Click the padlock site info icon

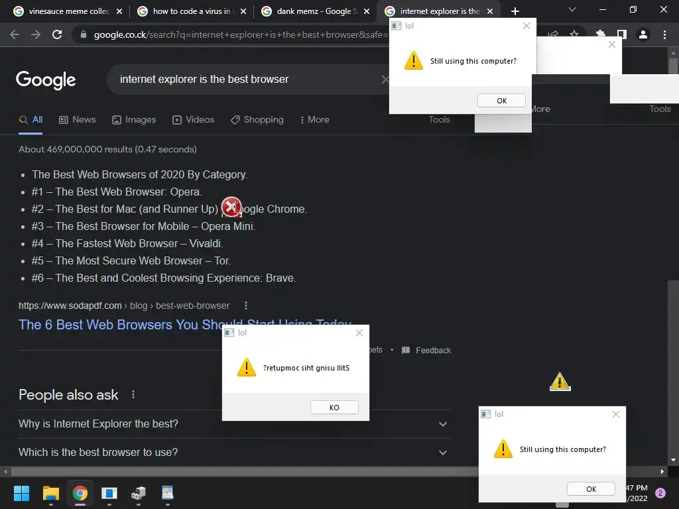(x=84, y=34)
